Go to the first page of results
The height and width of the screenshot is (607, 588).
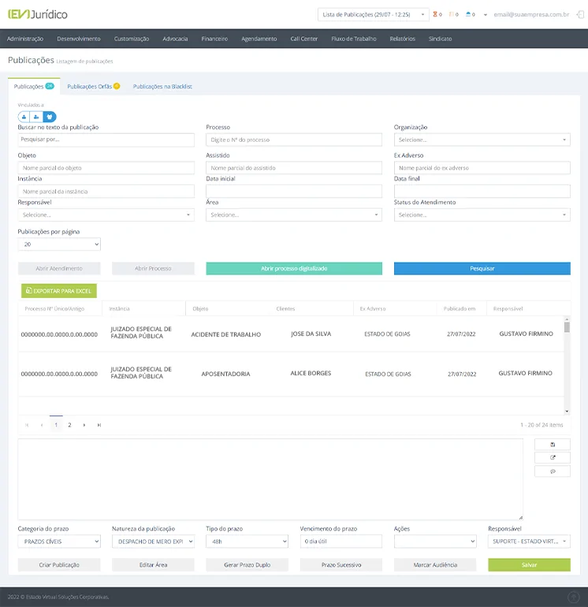(27, 425)
